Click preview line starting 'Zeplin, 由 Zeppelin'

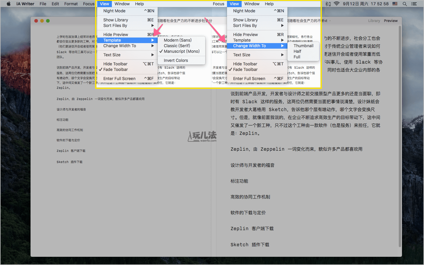point(297,149)
